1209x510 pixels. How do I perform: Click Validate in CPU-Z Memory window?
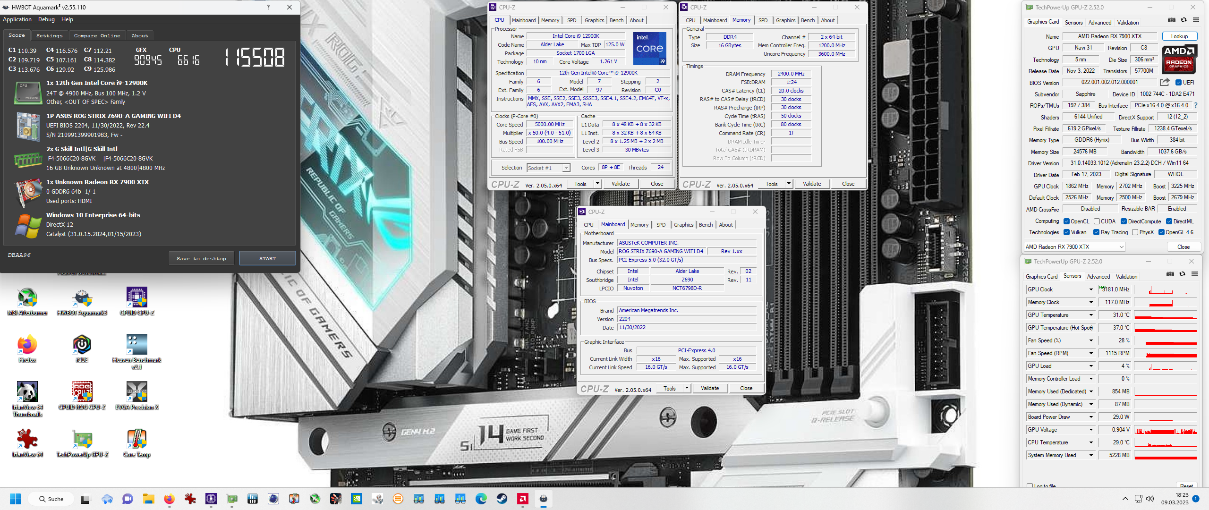coord(812,184)
